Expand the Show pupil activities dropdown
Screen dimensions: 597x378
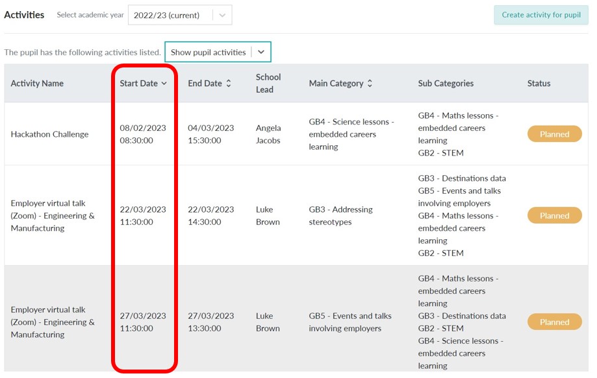click(x=261, y=53)
